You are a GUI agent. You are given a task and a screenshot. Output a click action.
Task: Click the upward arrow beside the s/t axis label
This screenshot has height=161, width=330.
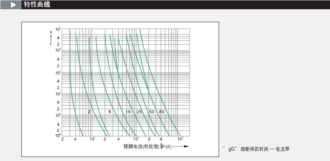pos(51,38)
